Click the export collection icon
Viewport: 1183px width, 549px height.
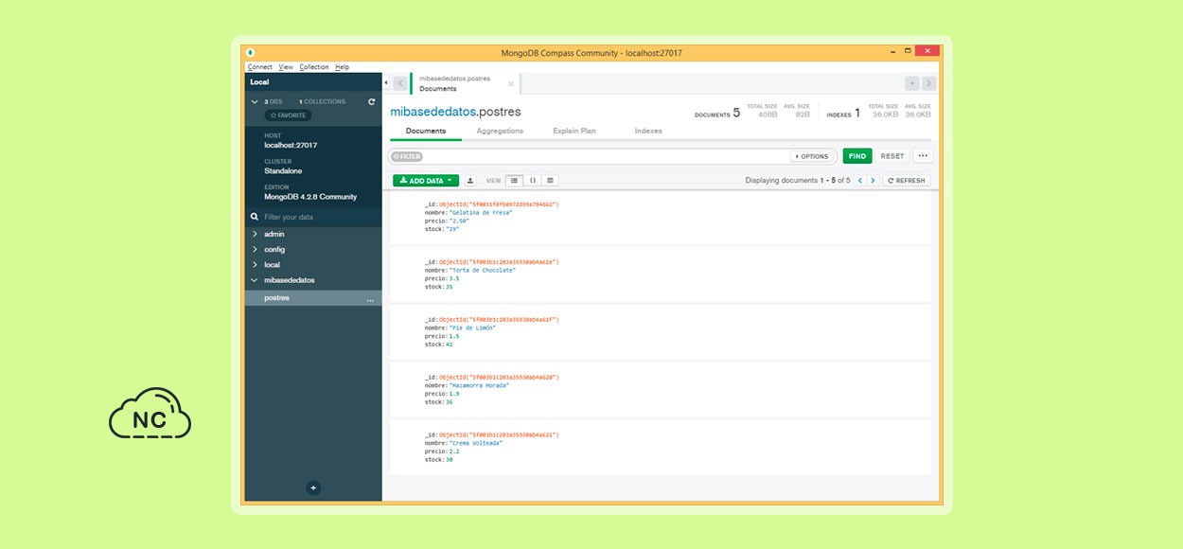click(470, 180)
